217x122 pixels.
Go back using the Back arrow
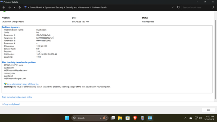(4, 7)
